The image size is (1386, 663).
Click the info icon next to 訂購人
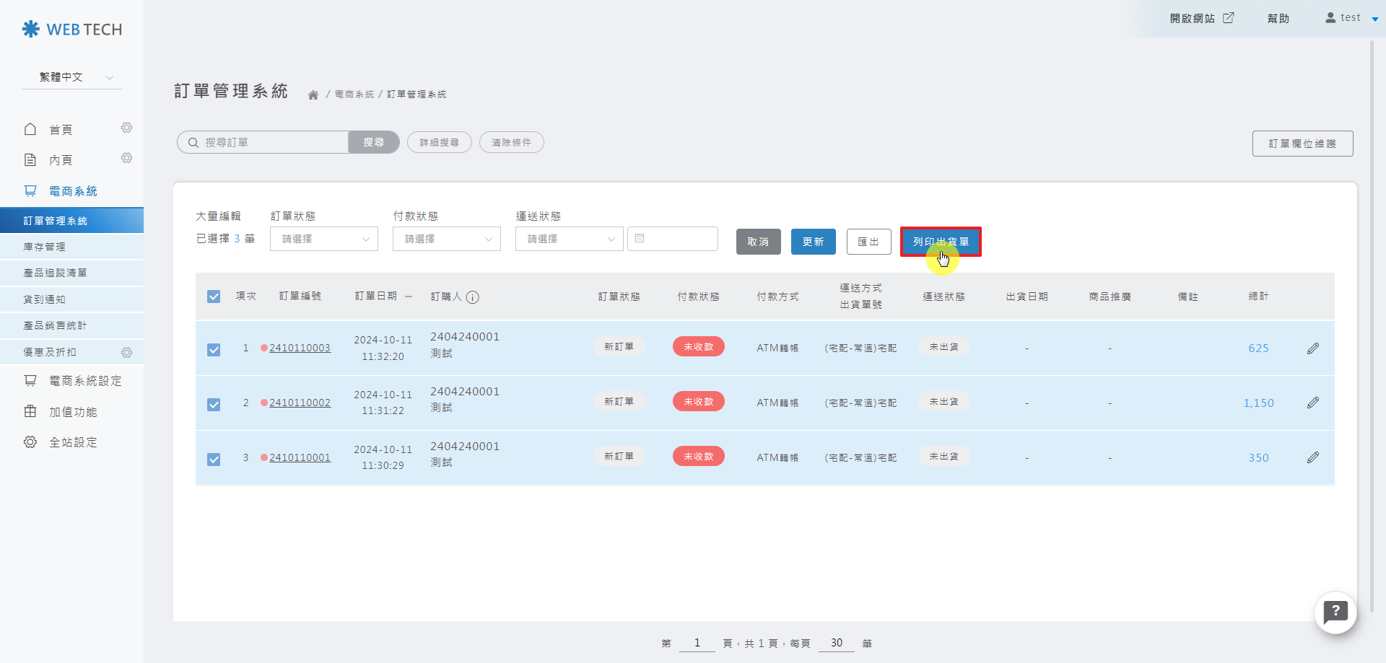pos(473,297)
